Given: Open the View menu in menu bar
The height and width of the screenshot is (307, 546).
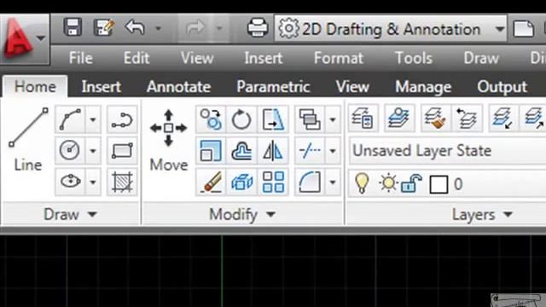Looking at the screenshot, I should (197, 58).
